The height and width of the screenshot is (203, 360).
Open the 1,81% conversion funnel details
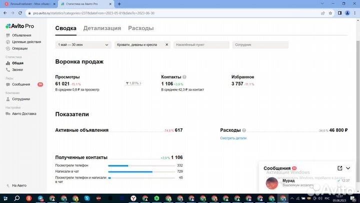[133, 83]
